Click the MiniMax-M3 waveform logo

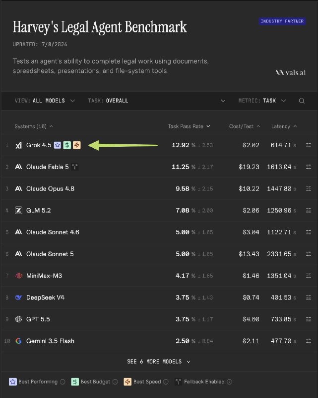(18, 276)
